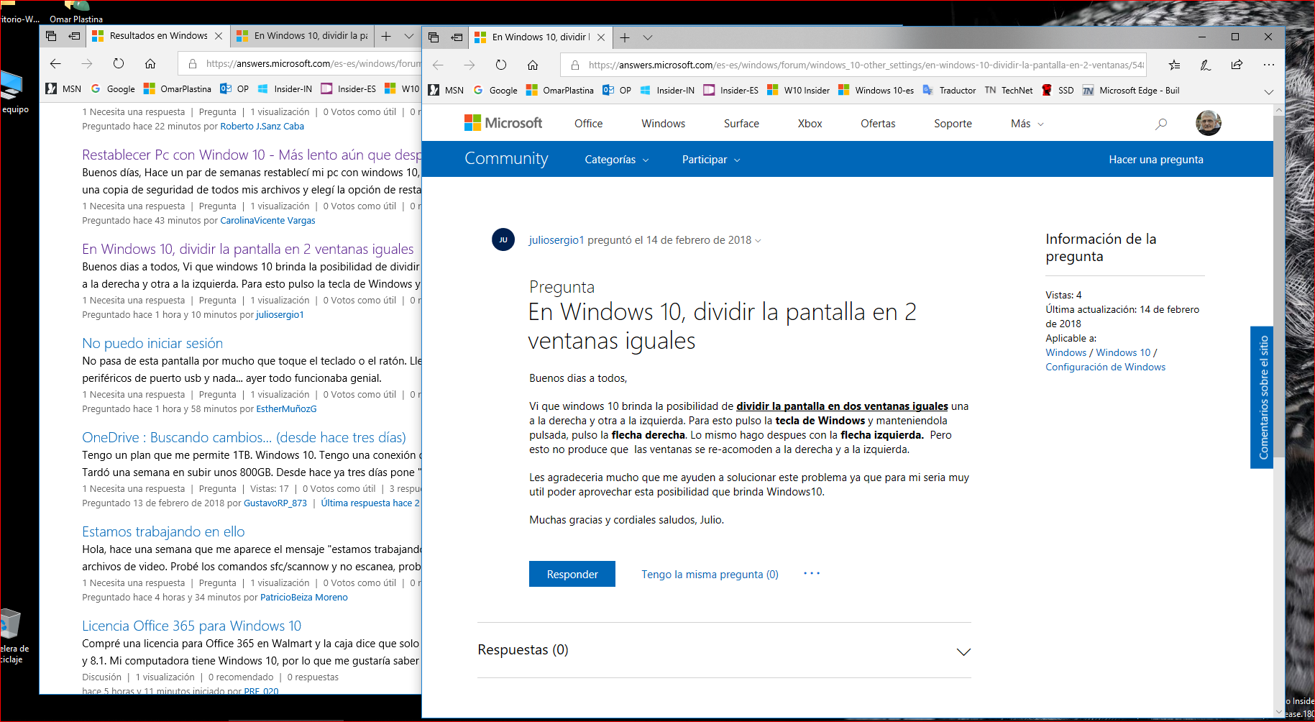The image size is (1315, 722).
Task: Refresh the background Edge window page
Action: [119, 63]
